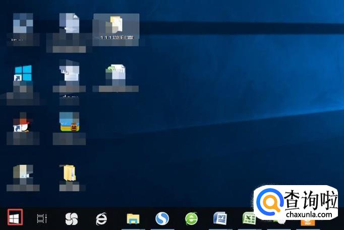Launch the blue S Sogou browser

pos(162,219)
